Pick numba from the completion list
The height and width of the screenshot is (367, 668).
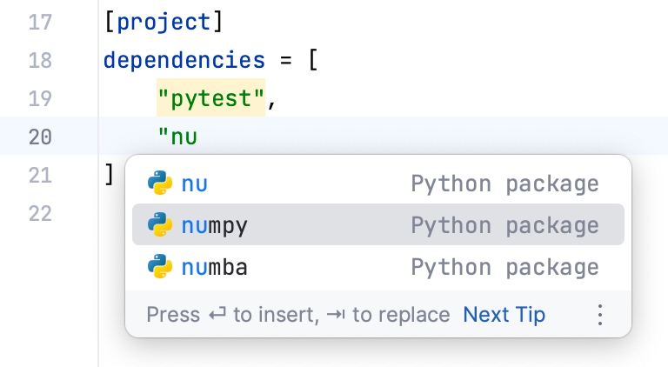tap(215, 267)
